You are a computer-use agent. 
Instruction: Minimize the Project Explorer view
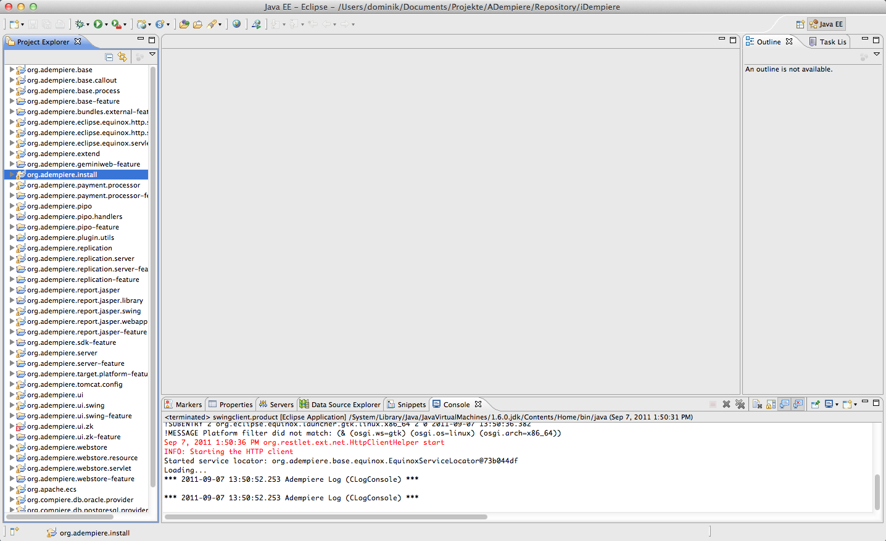141,39
